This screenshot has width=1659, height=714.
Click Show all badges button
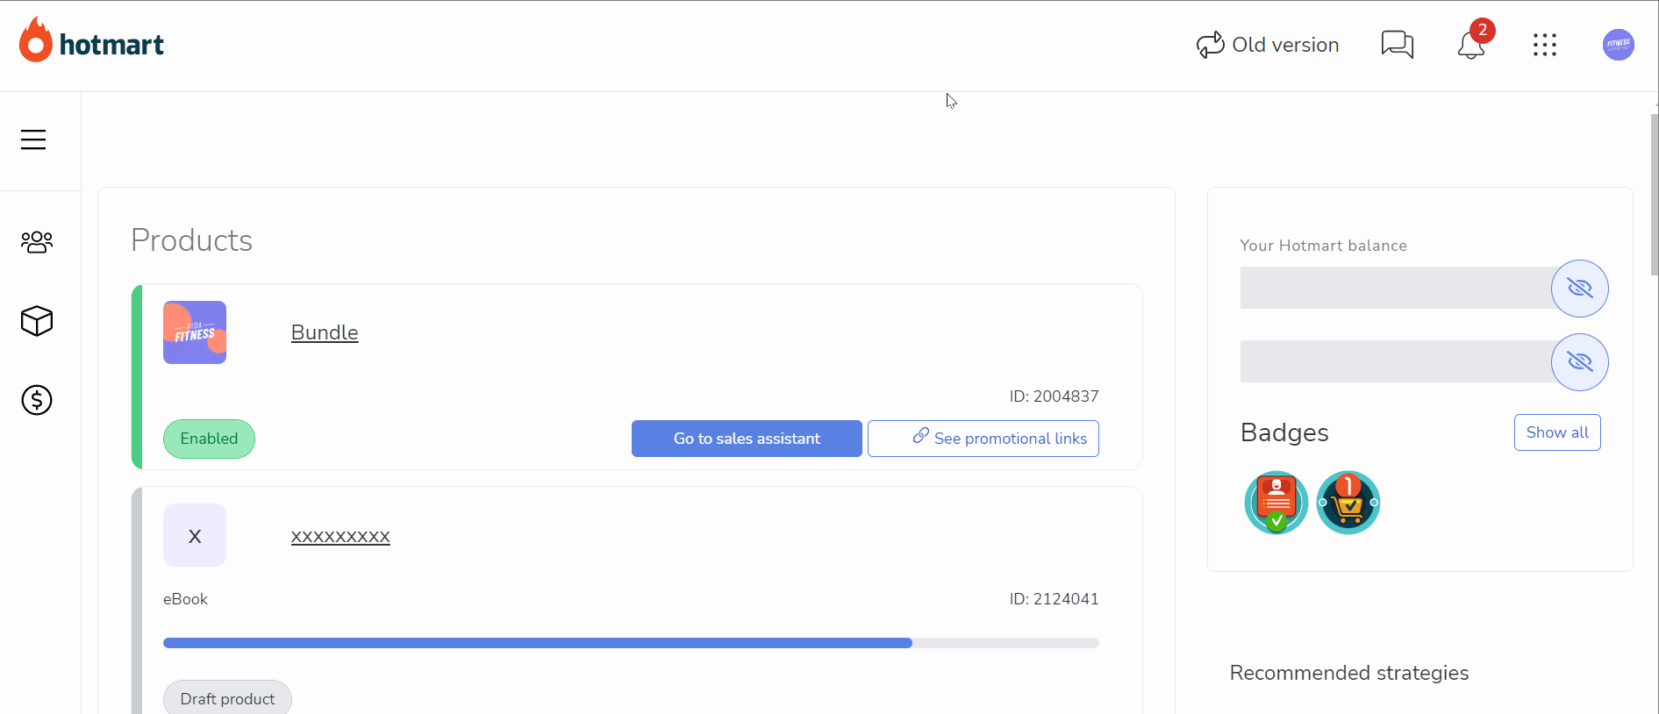(1557, 432)
